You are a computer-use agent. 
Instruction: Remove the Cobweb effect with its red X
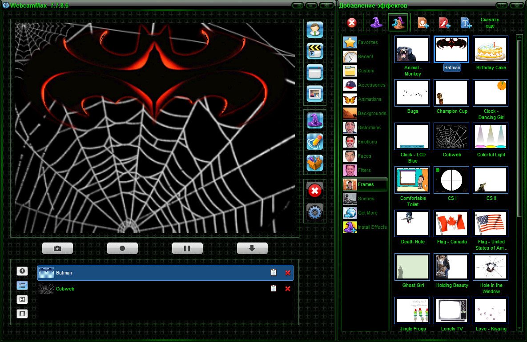click(288, 289)
